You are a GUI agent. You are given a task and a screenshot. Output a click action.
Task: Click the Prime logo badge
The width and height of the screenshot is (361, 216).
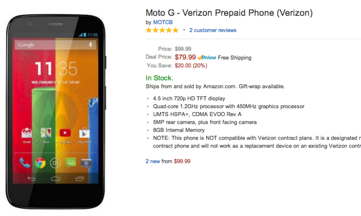[x=207, y=58]
